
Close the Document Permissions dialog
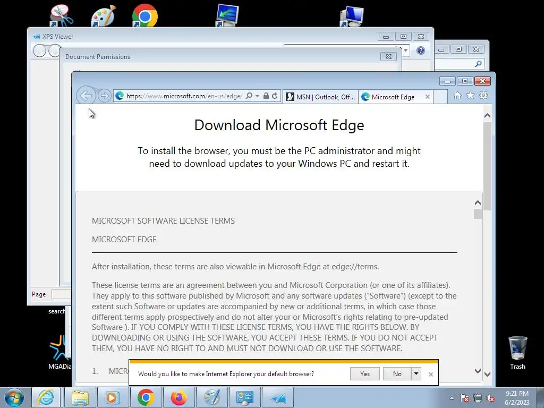pos(388,56)
